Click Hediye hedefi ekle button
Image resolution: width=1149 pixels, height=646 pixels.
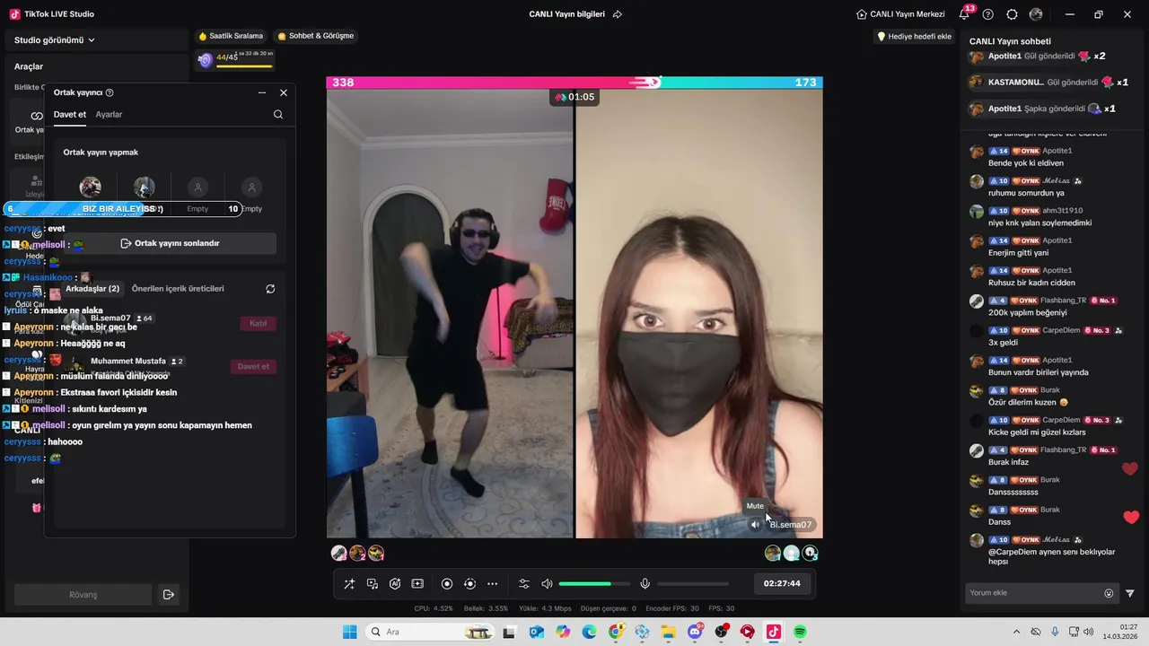coord(914,37)
